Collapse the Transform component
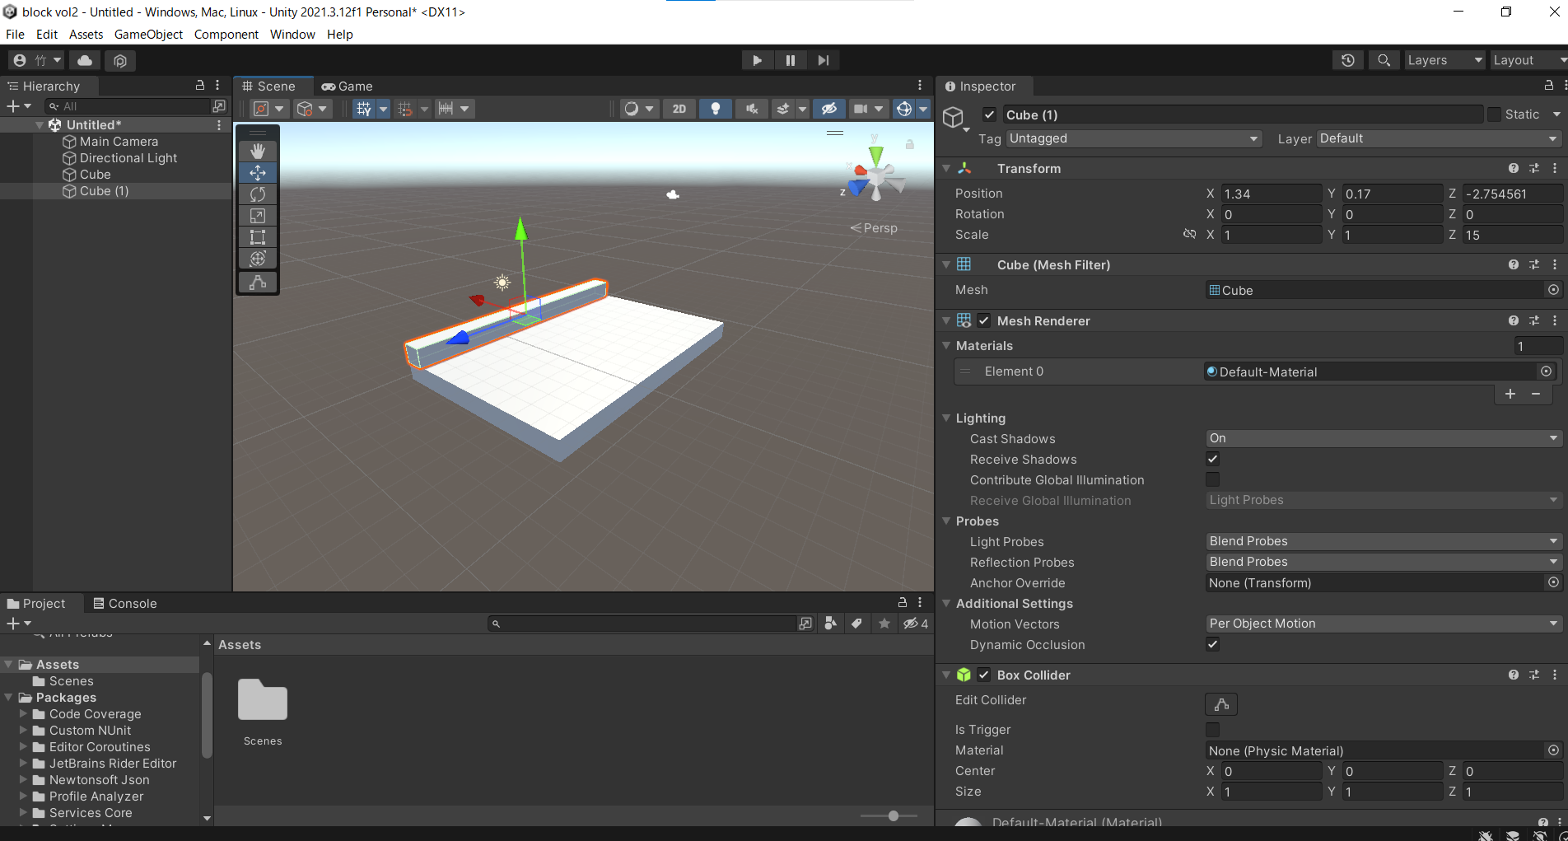 946,168
